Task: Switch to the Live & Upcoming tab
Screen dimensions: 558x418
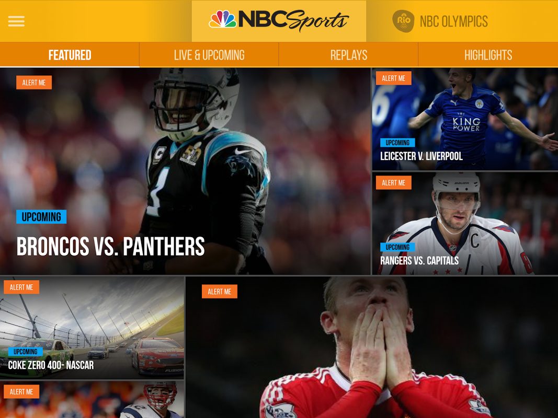Action: coord(209,55)
